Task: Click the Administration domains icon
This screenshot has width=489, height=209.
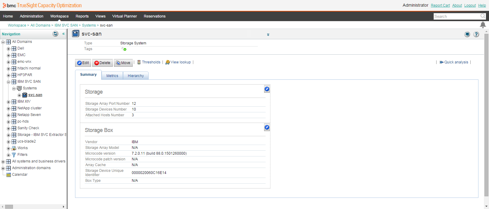Action: [8, 168]
